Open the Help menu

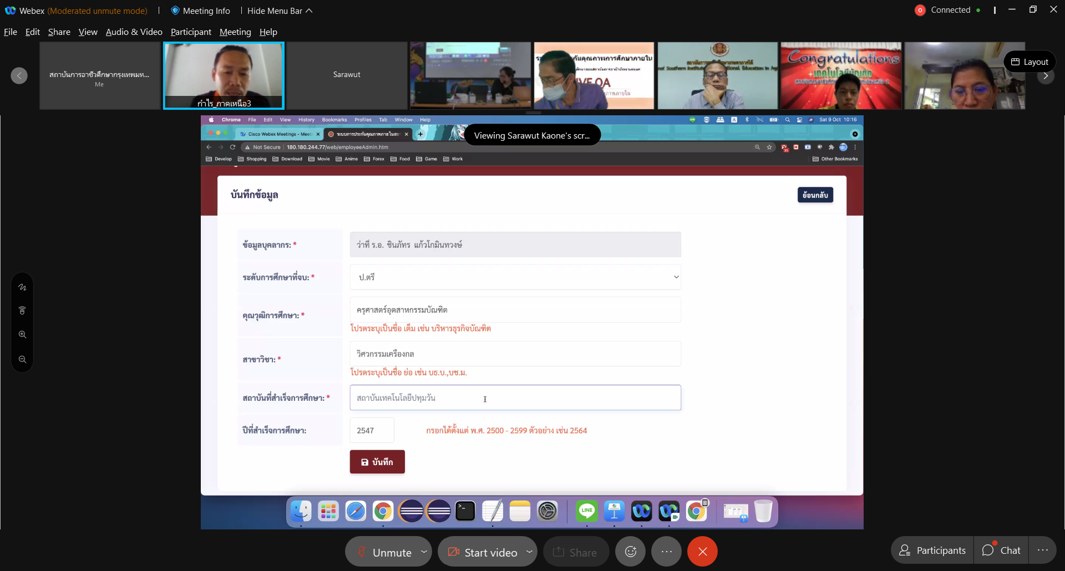pyautogui.click(x=268, y=32)
